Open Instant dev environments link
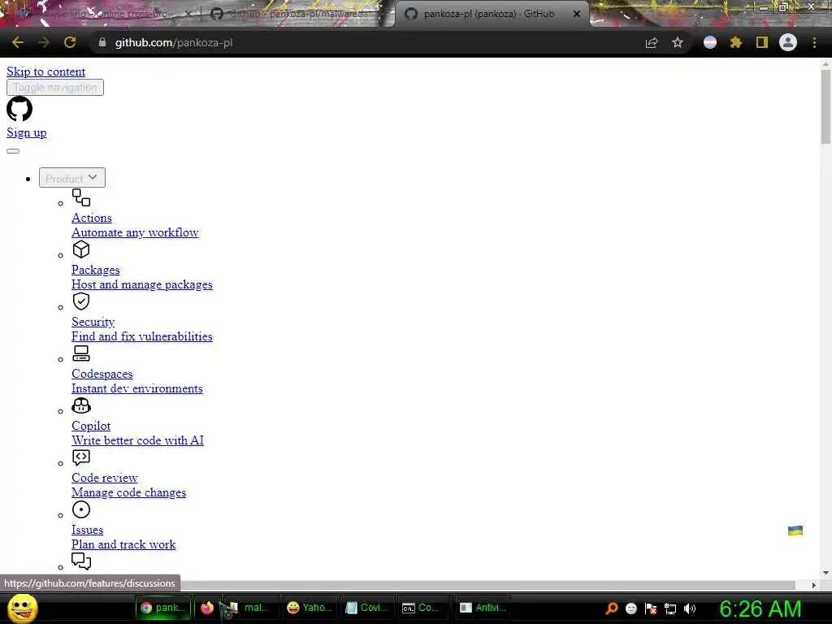 (x=137, y=388)
